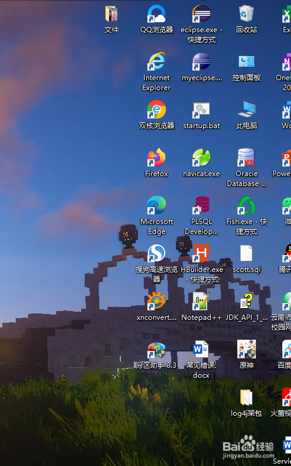291x466 pixels.
Task: Launch Microsoft Edge shortcut
Action: tap(157, 205)
